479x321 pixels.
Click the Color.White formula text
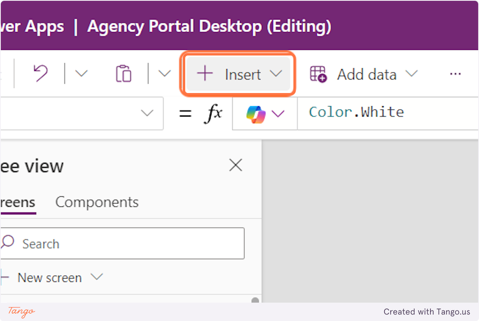356,112
